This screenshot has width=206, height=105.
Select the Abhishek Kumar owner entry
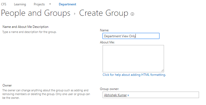point(115,95)
